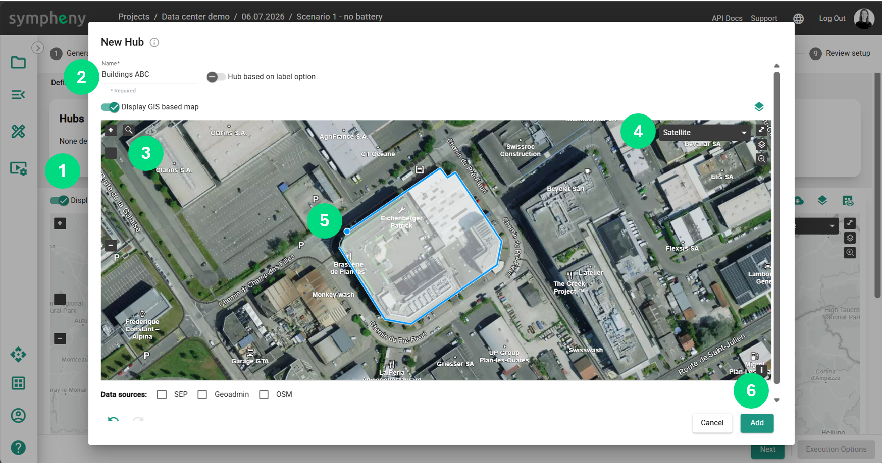Open the user account icon in sidebar
This screenshot has height=463, width=882.
(x=18, y=416)
